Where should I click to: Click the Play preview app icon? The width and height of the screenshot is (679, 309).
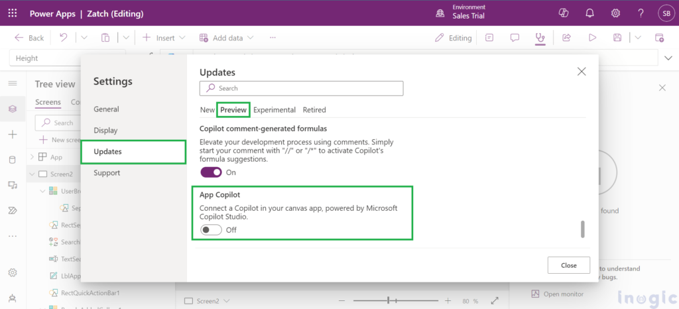tap(592, 38)
